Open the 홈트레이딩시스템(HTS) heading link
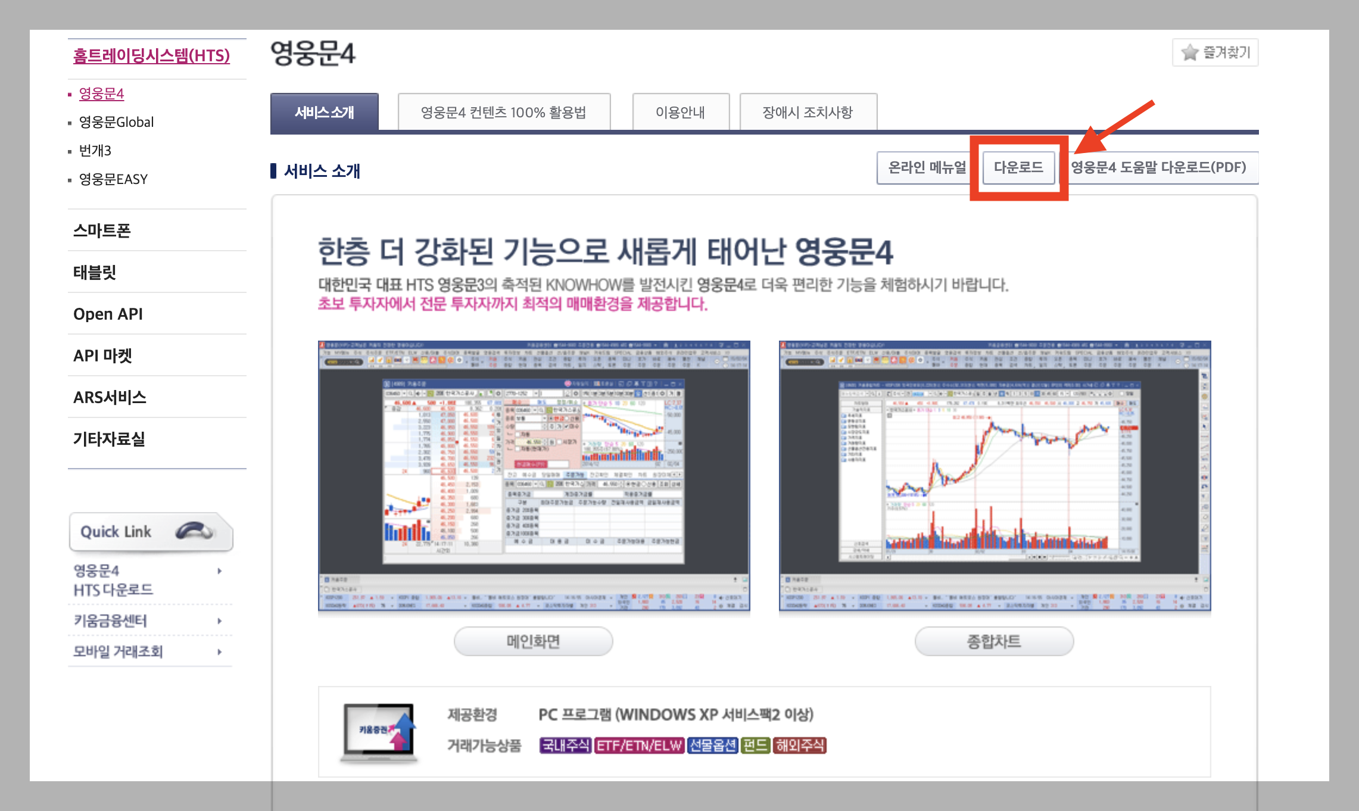 151,55
